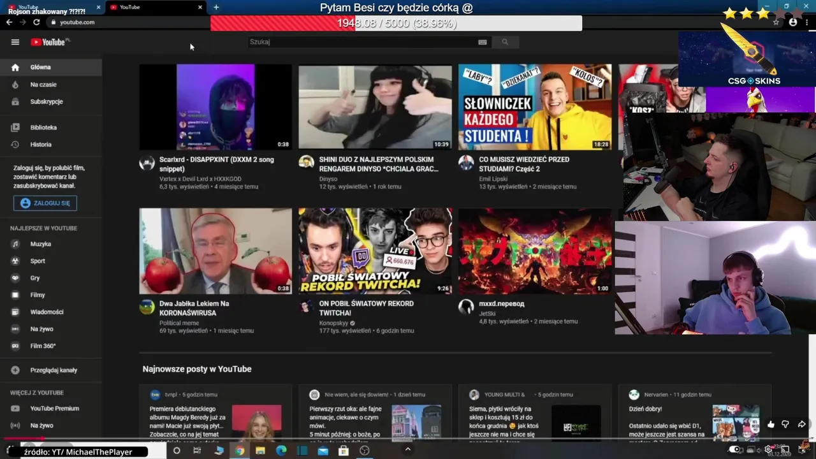The height and width of the screenshot is (459, 816).
Task: Open the Słowniczek każdego studenta thumbnail
Action: (x=535, y=106)
